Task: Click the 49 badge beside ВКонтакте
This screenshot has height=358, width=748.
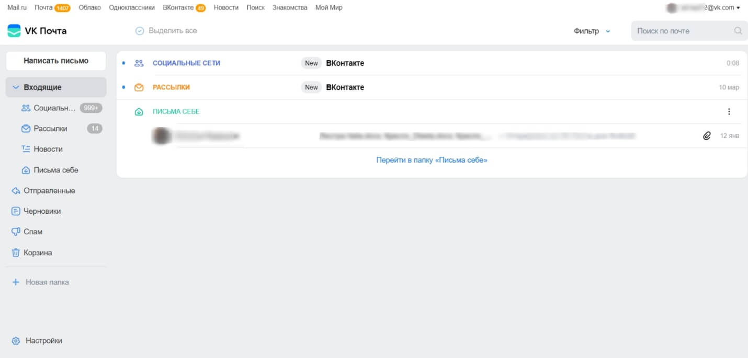Action: click(200, 8)
